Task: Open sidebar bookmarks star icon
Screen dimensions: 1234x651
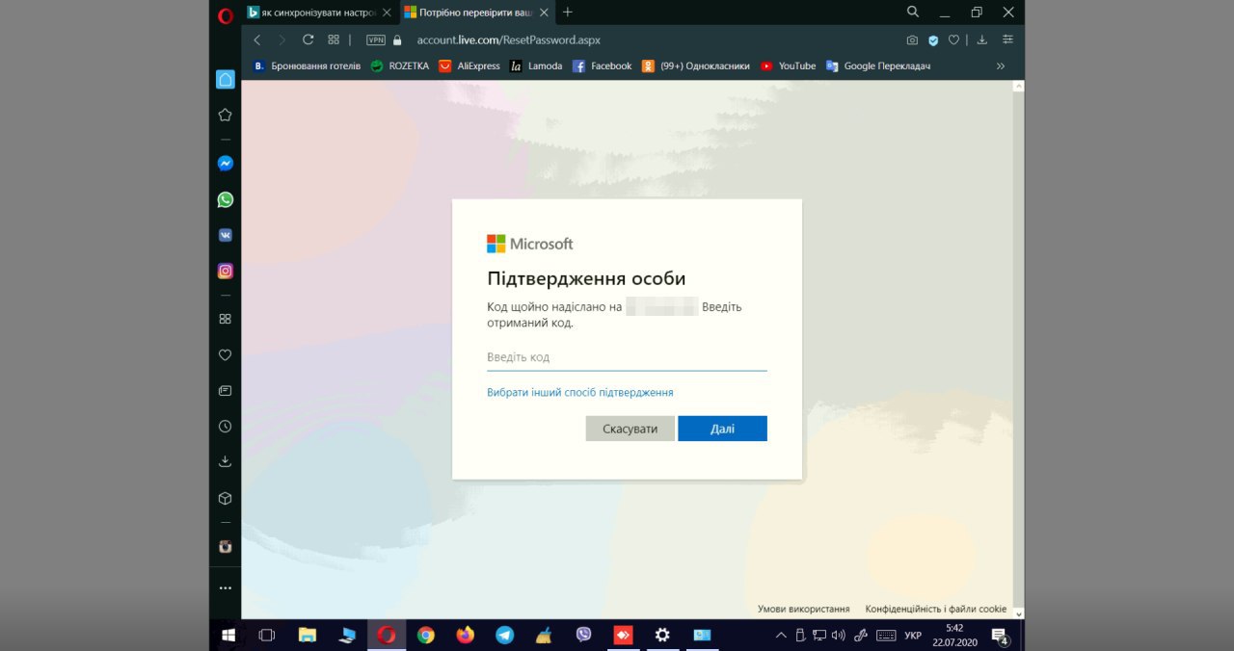Action: [x=225, y=115]
